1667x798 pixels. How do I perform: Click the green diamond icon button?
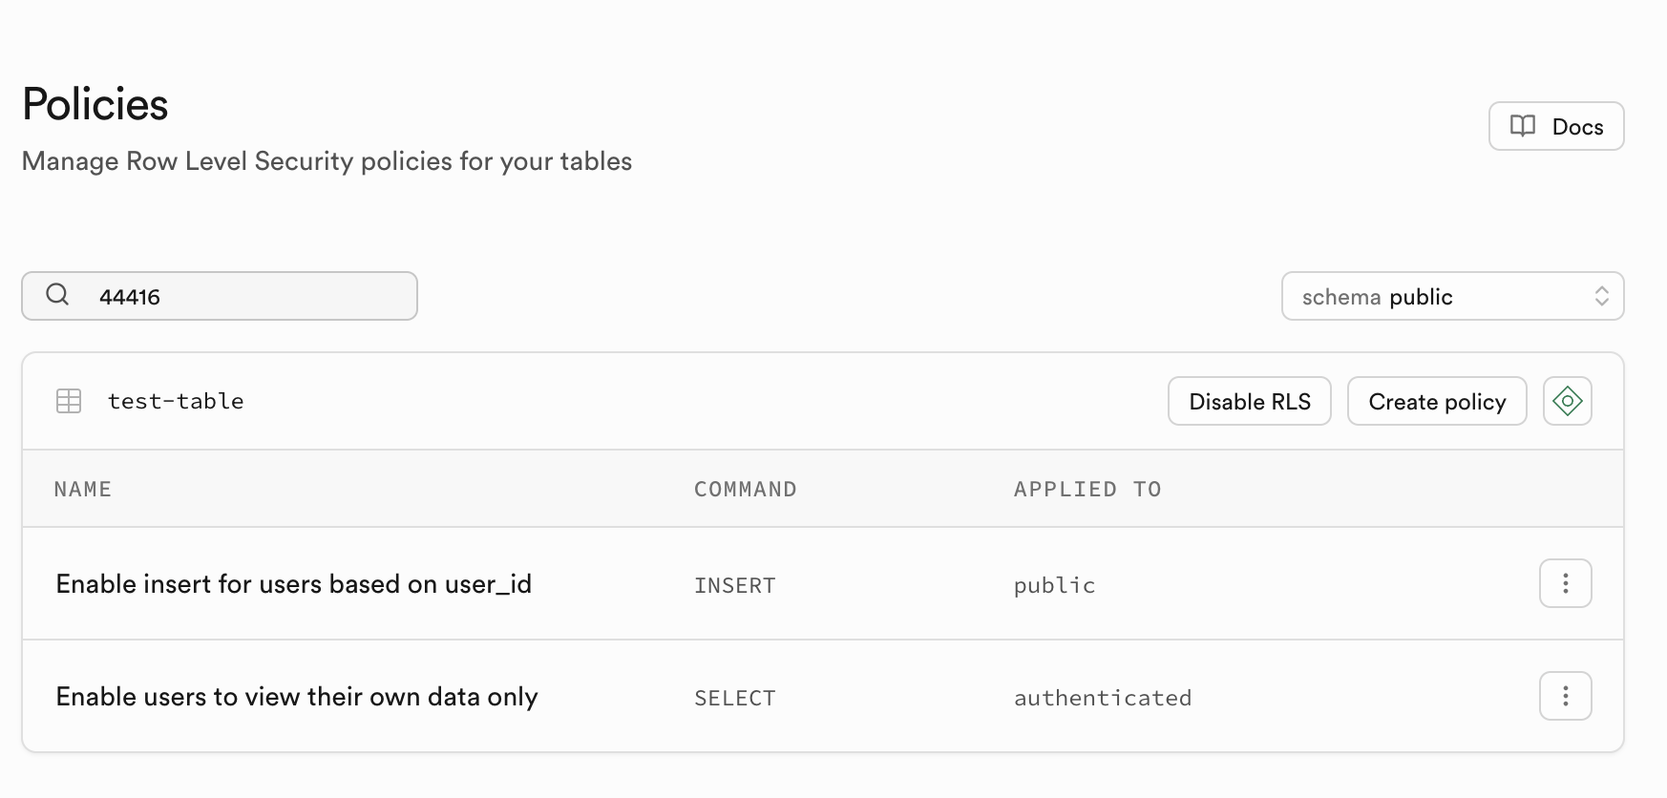(x=1567, y=401)
